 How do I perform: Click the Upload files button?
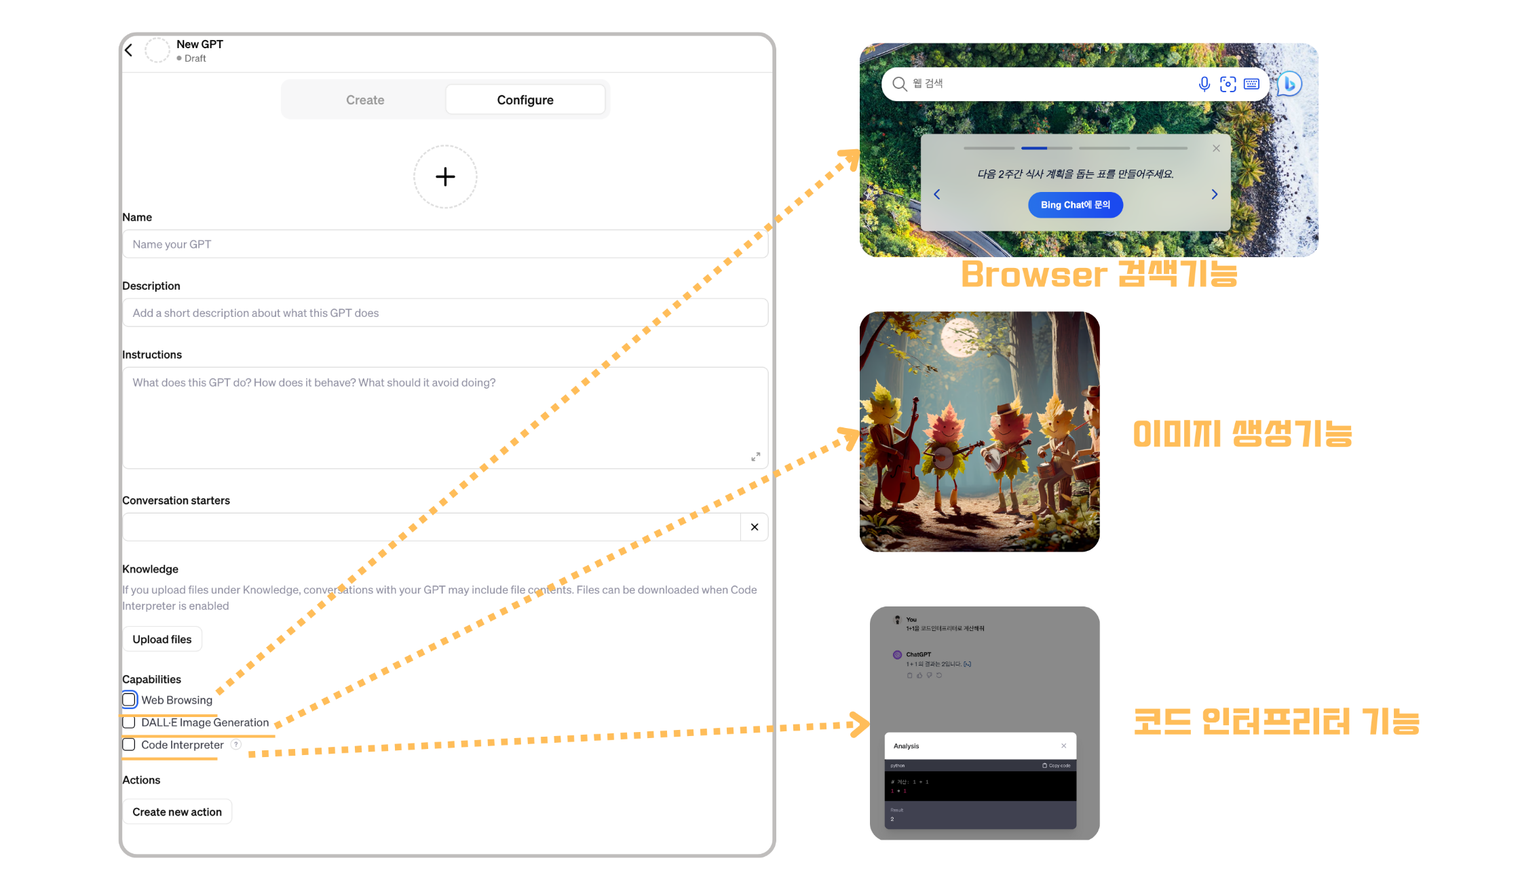[161, 638]
